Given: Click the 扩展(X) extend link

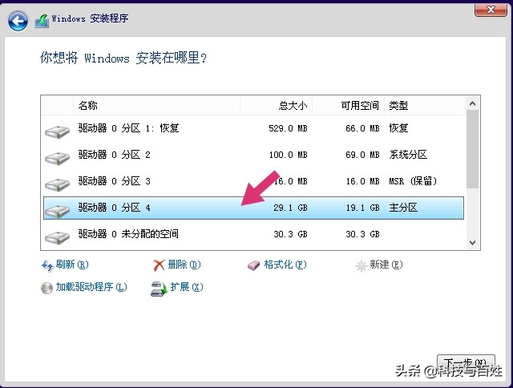Looking at the screenshot, I should click(187, 287).
